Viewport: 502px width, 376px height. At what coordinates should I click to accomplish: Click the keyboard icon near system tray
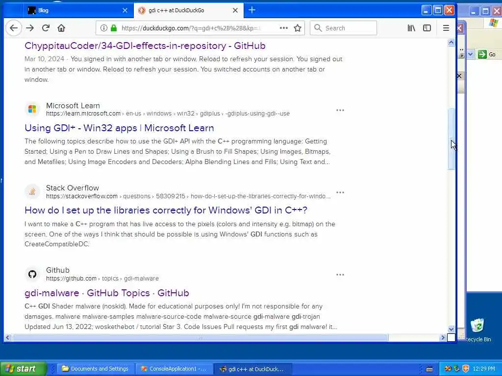(x=429, y=369)
